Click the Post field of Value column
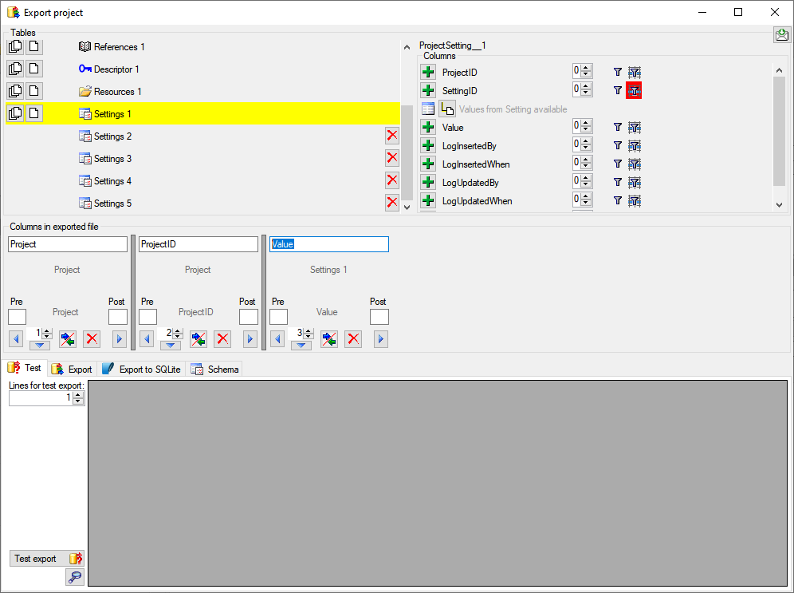Screen dimensions: 794x593 pos(379,317)
